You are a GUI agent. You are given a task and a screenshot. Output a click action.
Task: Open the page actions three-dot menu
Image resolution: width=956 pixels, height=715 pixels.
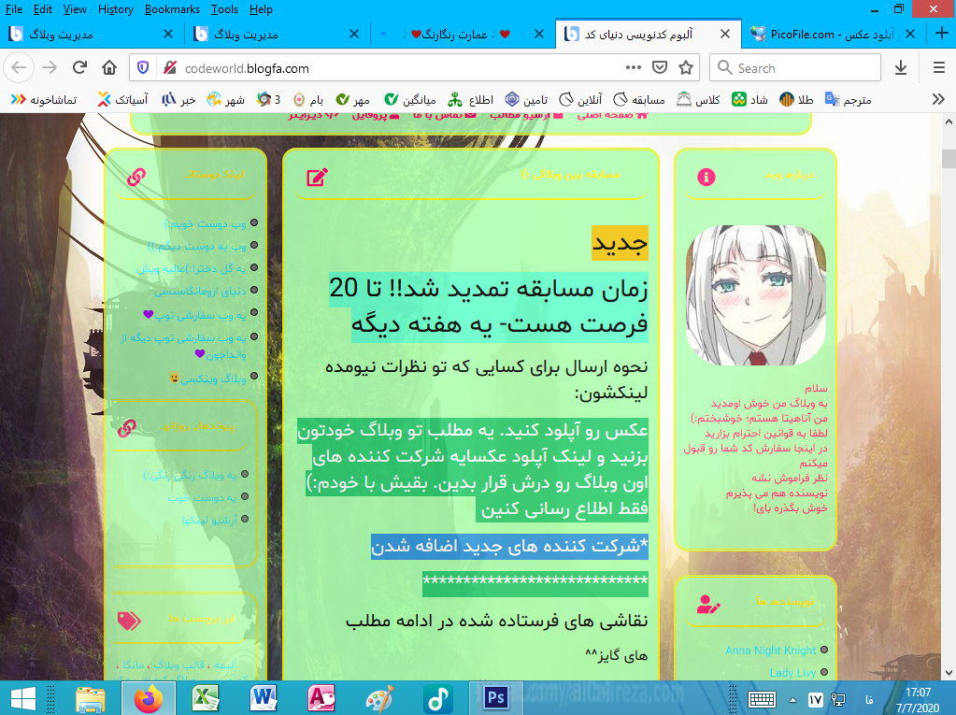pos(634,68)
